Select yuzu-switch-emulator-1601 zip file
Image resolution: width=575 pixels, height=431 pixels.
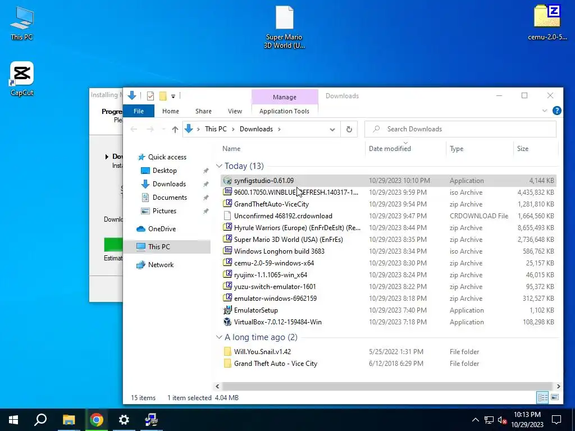pos(389,287)
